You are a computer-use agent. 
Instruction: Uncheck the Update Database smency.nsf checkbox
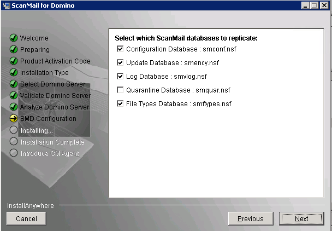(120, 63)
